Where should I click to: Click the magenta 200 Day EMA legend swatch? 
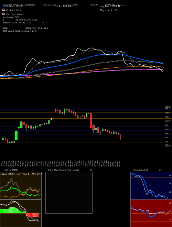(x=4, y=14)
